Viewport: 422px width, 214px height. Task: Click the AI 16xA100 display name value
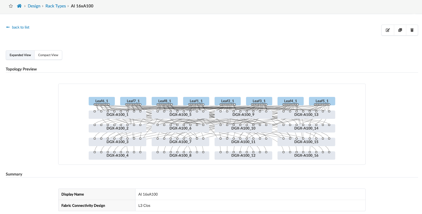(148, 194)
